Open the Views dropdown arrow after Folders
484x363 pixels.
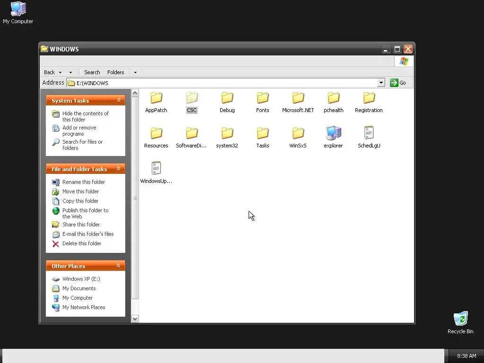point(135,72)
